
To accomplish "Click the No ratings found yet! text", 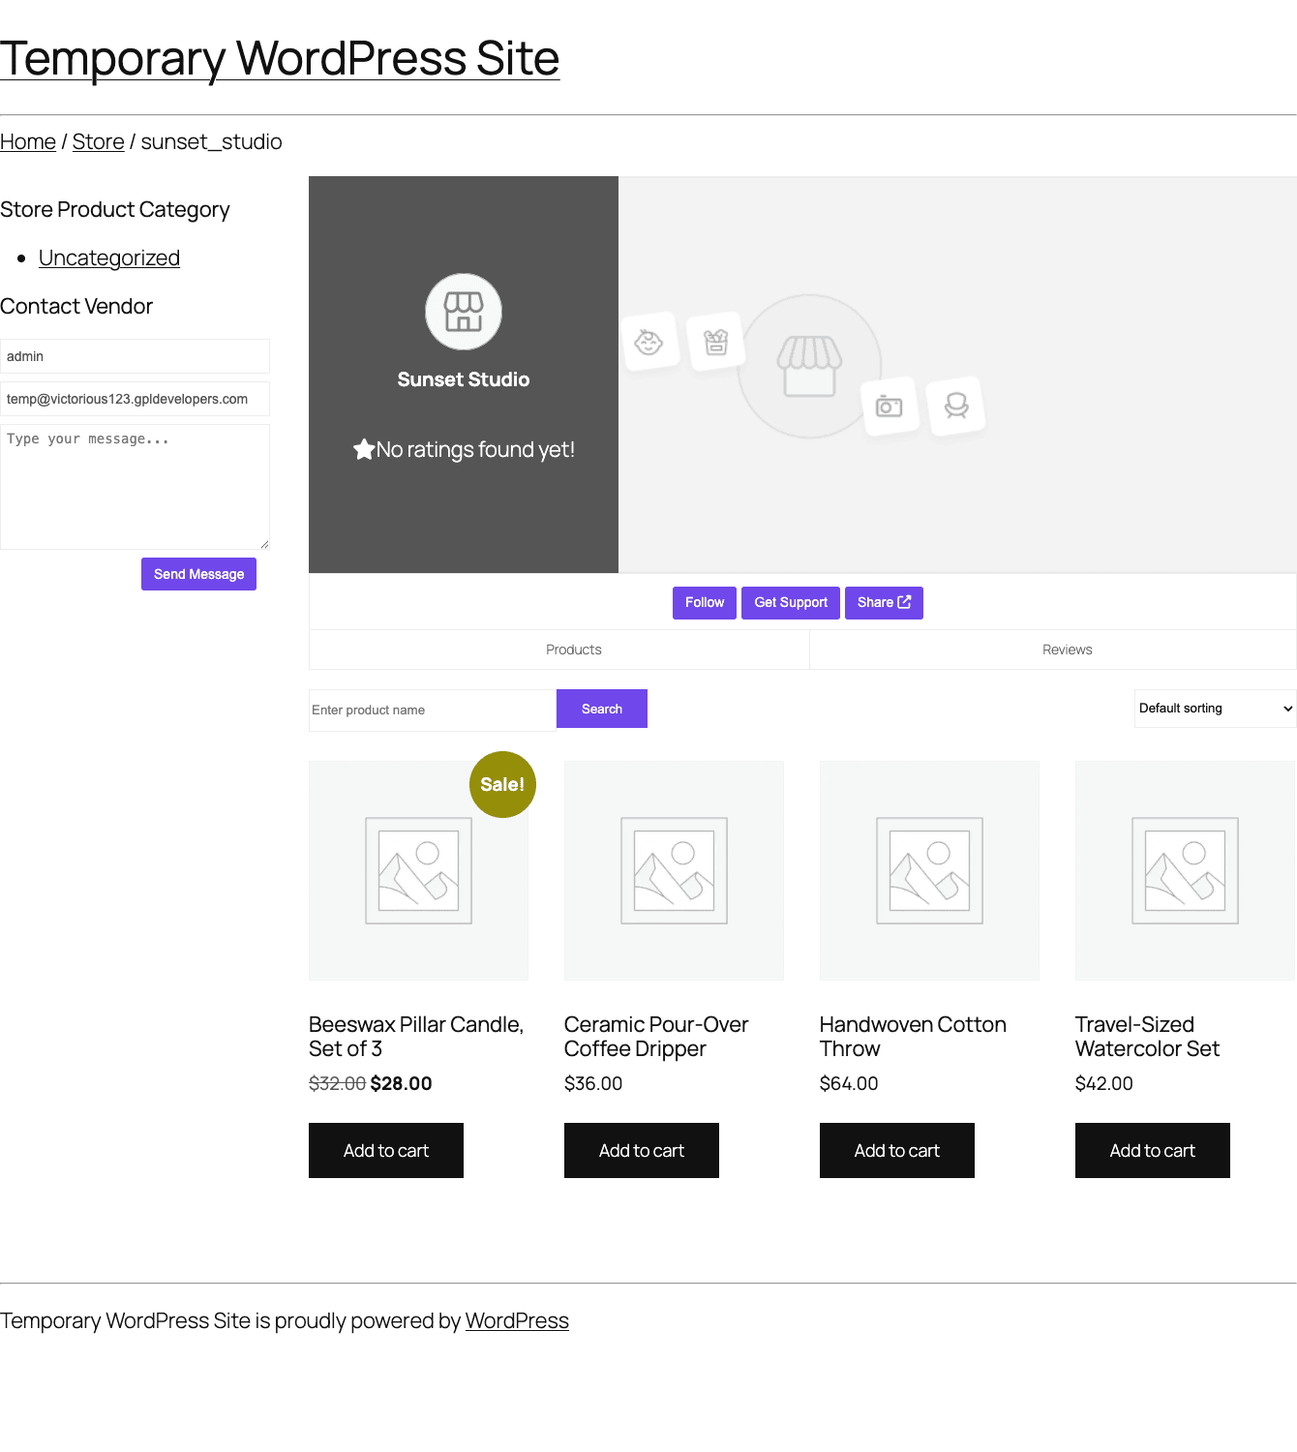I will pyautogui.click(x=475, y=449).
